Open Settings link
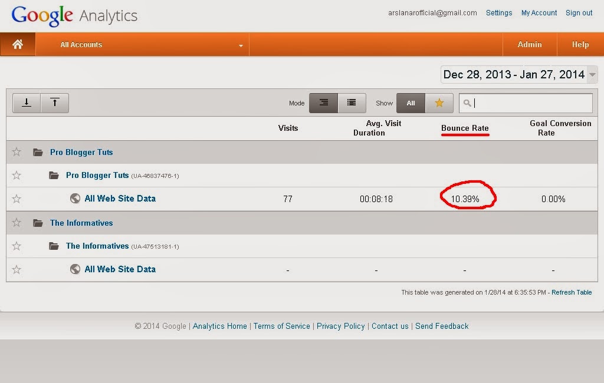This screenshot has height=383, width=604. point(499,13)
